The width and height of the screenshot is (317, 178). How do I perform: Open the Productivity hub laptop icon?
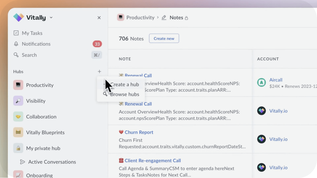(x=18, y=85)
